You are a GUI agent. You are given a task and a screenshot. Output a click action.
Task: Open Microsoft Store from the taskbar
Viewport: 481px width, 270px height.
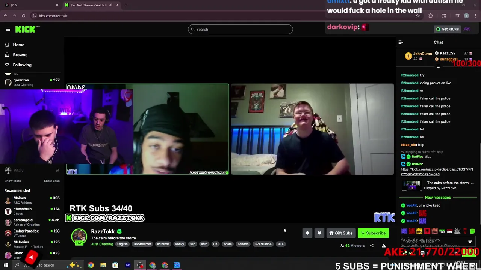point(115,265)
